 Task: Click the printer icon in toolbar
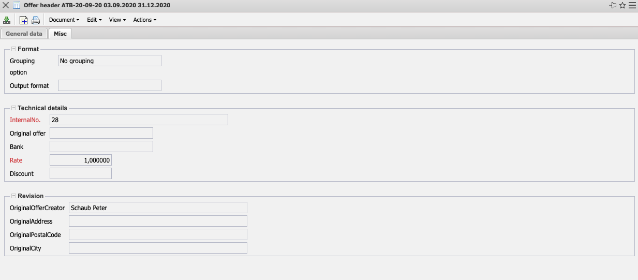click(36, 20)
